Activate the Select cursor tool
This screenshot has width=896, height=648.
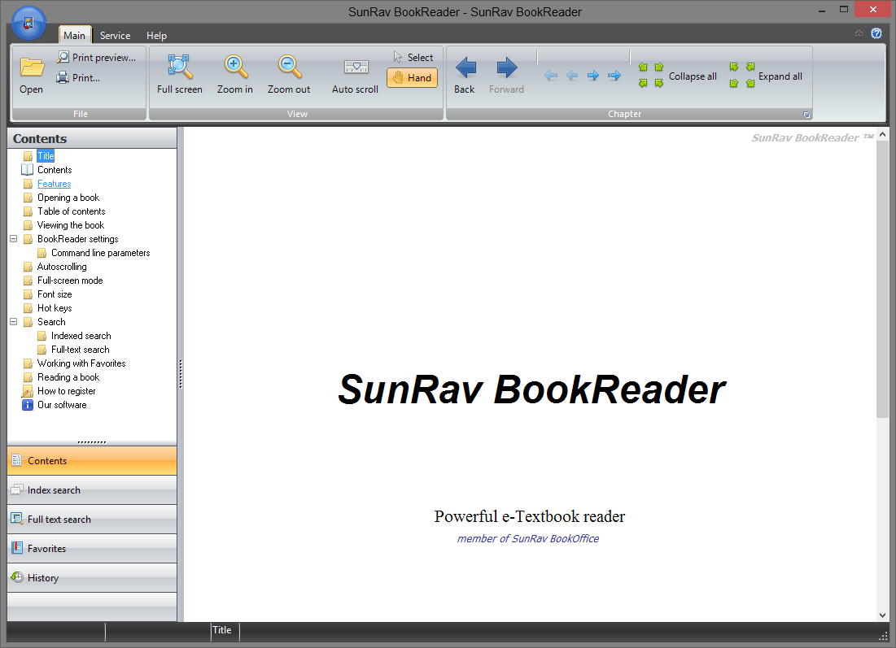[x=413, y=57]
